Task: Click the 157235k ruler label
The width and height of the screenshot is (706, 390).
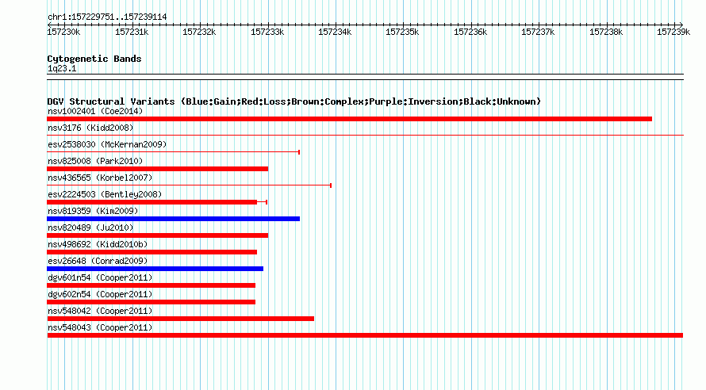Action: 402,32
